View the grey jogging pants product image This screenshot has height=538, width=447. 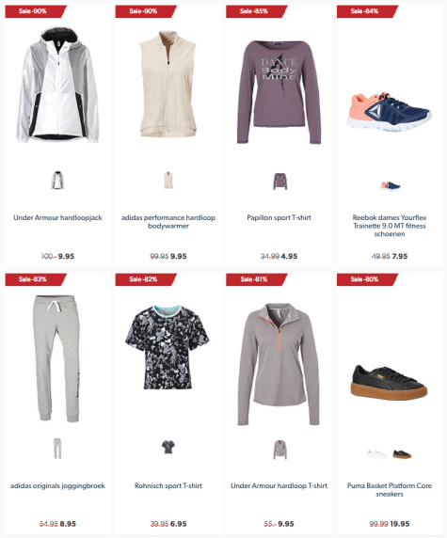pyautogui.click(x=57, y=358)
